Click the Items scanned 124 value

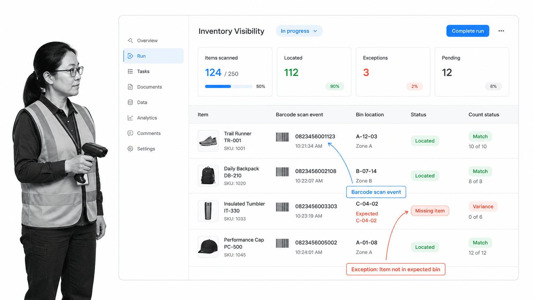click(x=213, y=73)
